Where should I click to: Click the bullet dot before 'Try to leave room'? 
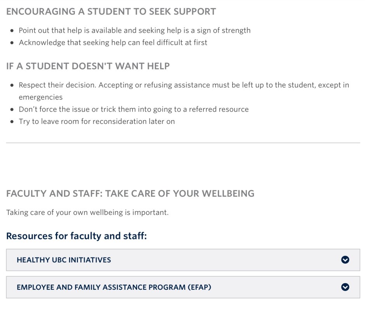click(x=12, y=122)
